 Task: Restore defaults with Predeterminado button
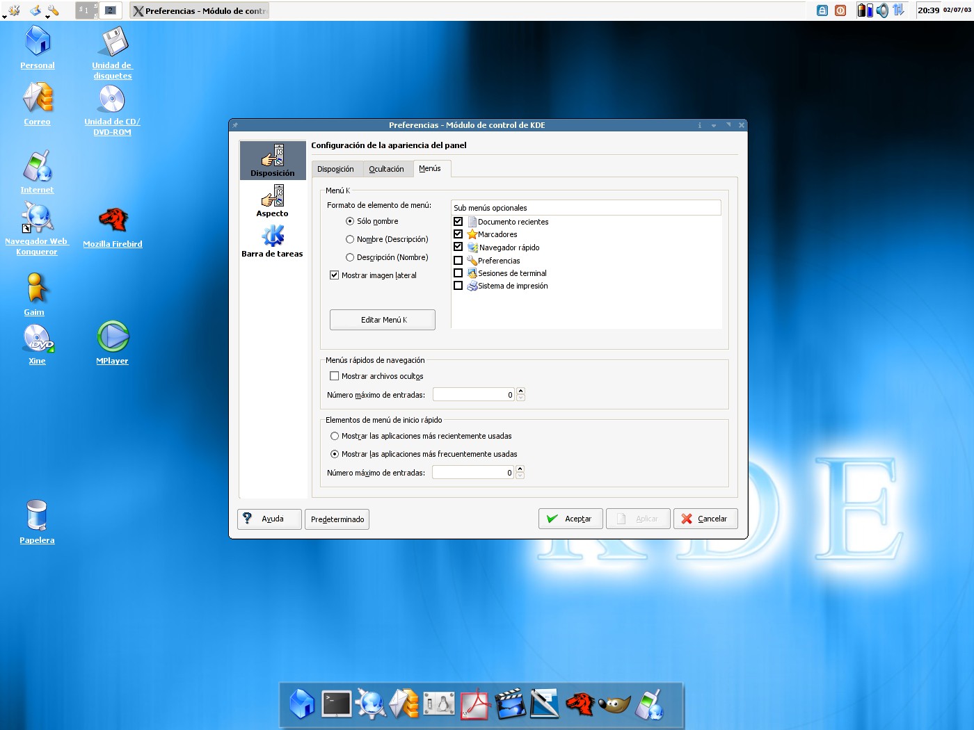tap(337, 519)
